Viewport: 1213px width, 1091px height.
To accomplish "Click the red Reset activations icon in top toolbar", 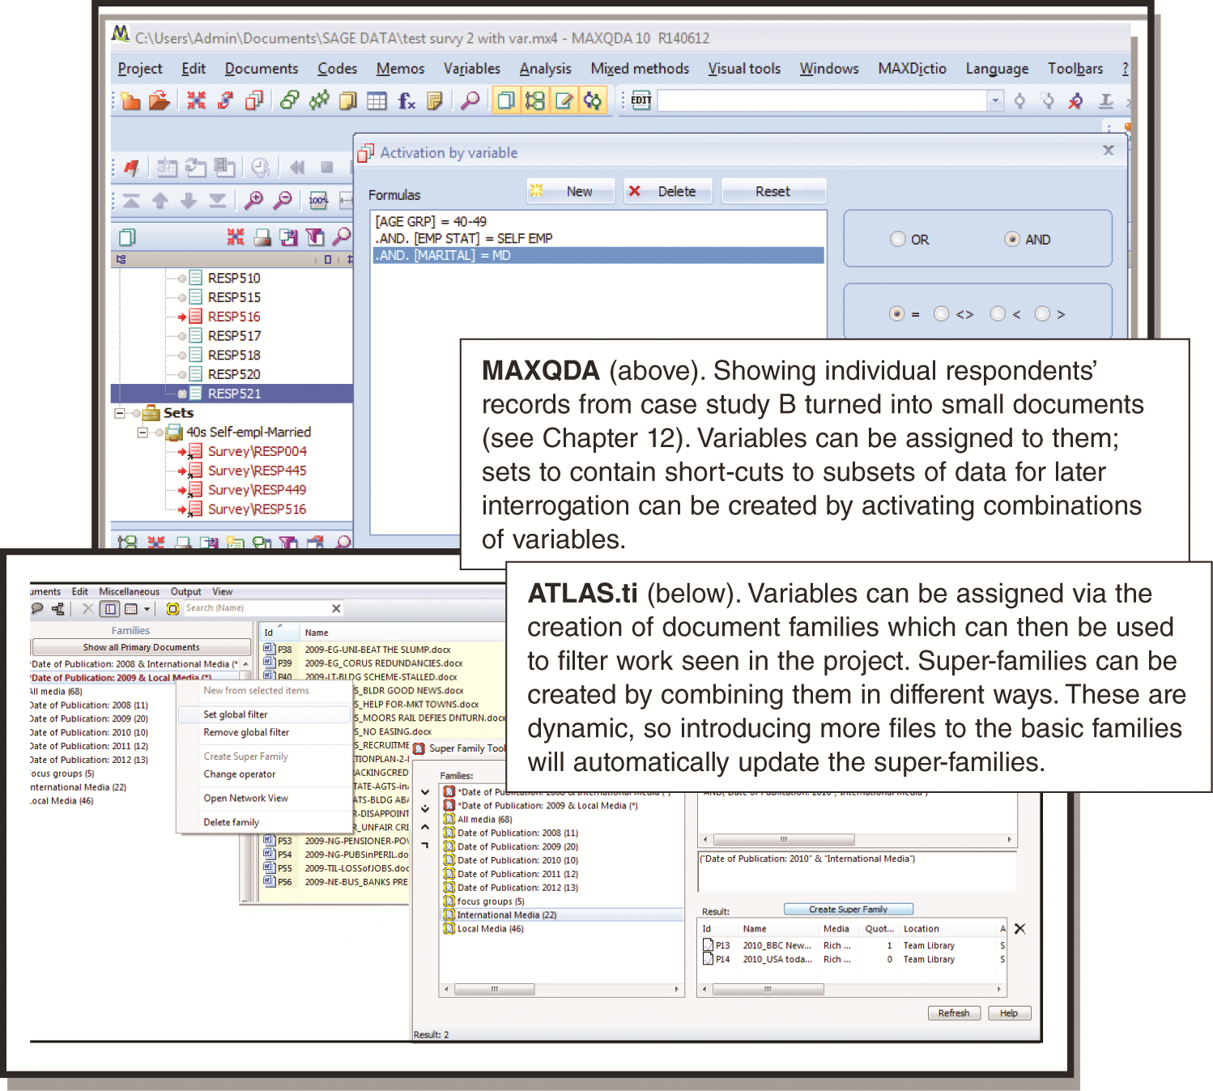I will click(196, 101).
